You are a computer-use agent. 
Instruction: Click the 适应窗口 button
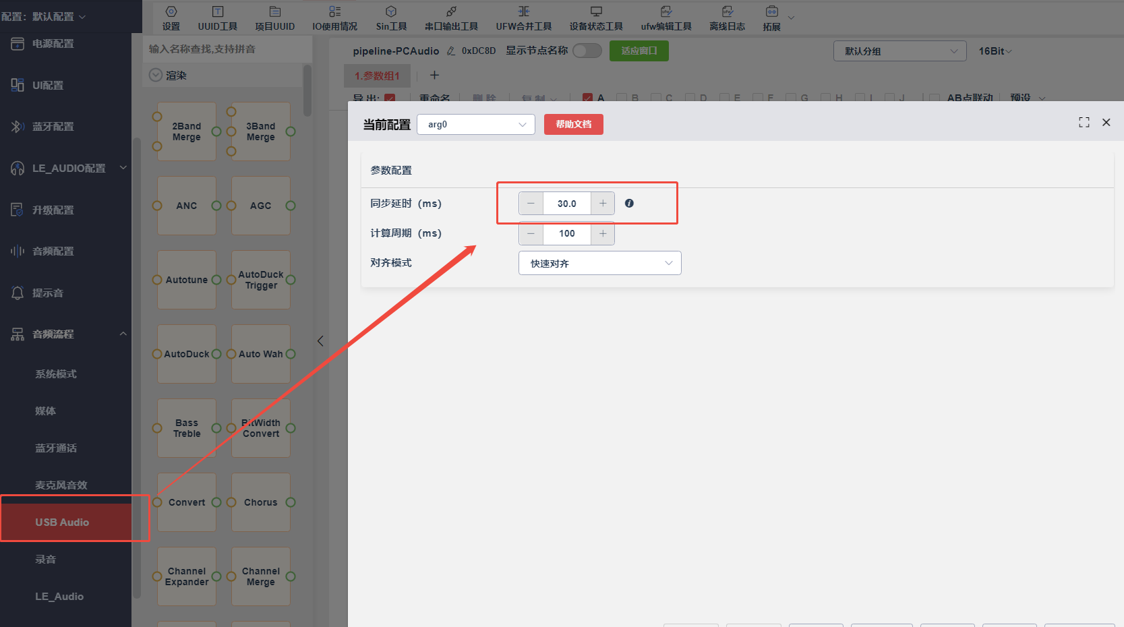tap(639, 51)
